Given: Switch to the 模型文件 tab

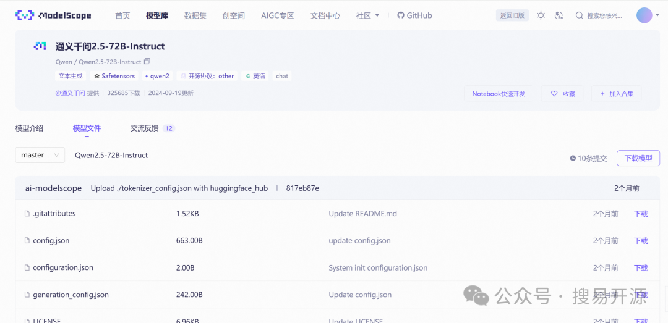Looking at the screenshot, I should pyautogui.click(x=87, y=128).
